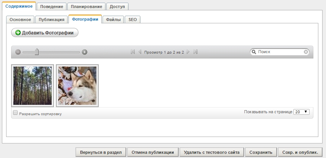The width and height of the screenshot is (326, 158).
Task: Select the husky dog photo thumbnail
Action: pos(77,86)
